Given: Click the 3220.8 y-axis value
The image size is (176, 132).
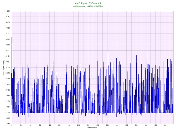Looking at the screenshot, I should pyautogui.click(x=8, y=45).
